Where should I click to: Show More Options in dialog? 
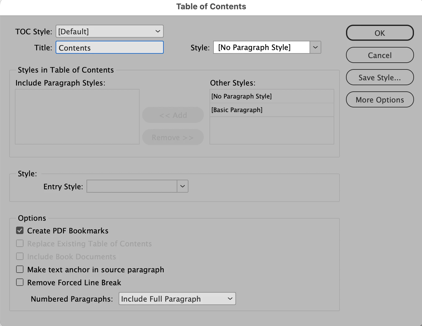380,100
